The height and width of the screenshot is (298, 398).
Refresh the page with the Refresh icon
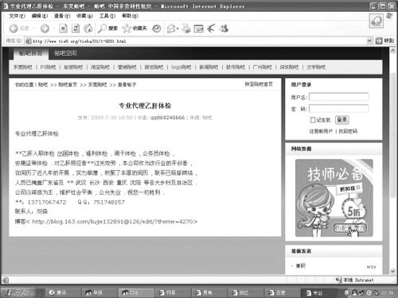point(76,28)
